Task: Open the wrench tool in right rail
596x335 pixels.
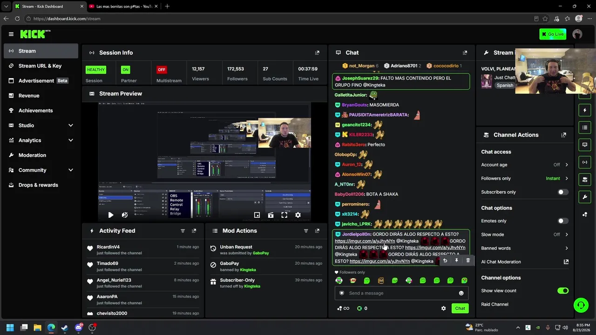Action: click(585, 197)
